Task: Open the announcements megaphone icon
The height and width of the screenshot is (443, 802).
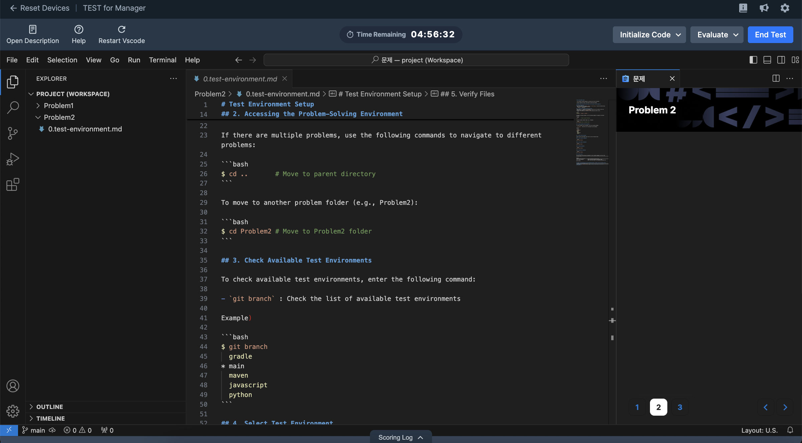Action: [764, 8]
